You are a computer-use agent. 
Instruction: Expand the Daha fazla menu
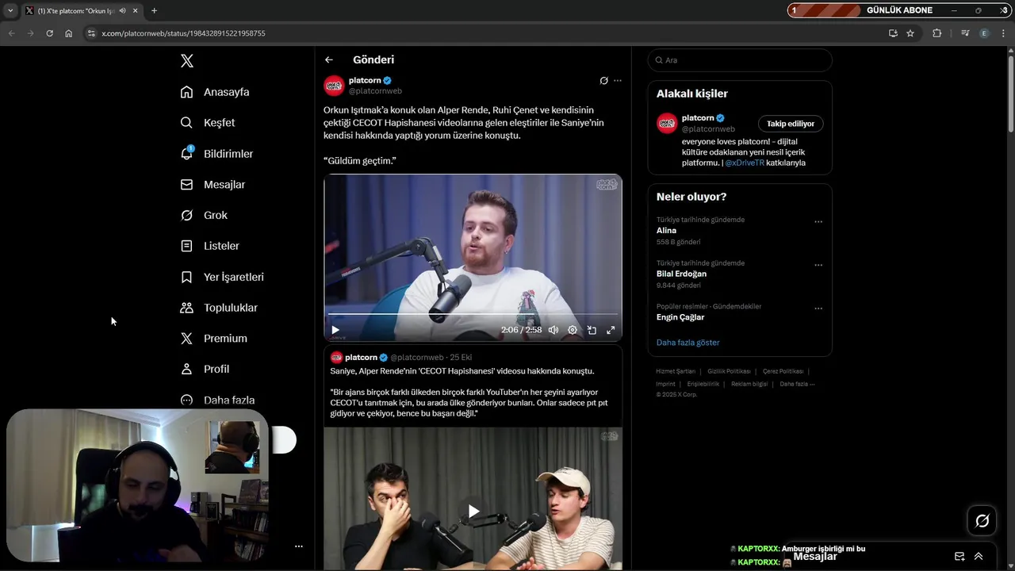pyautogui.click(x=217, y=400)
